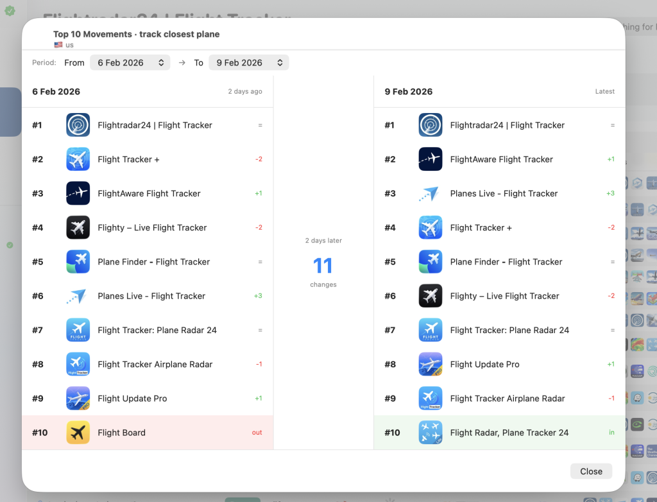Viewport: 657px width, 502px height.
Task: Click Flight Update Pro icon in 6 Feb list
Action: click(78, 399)
